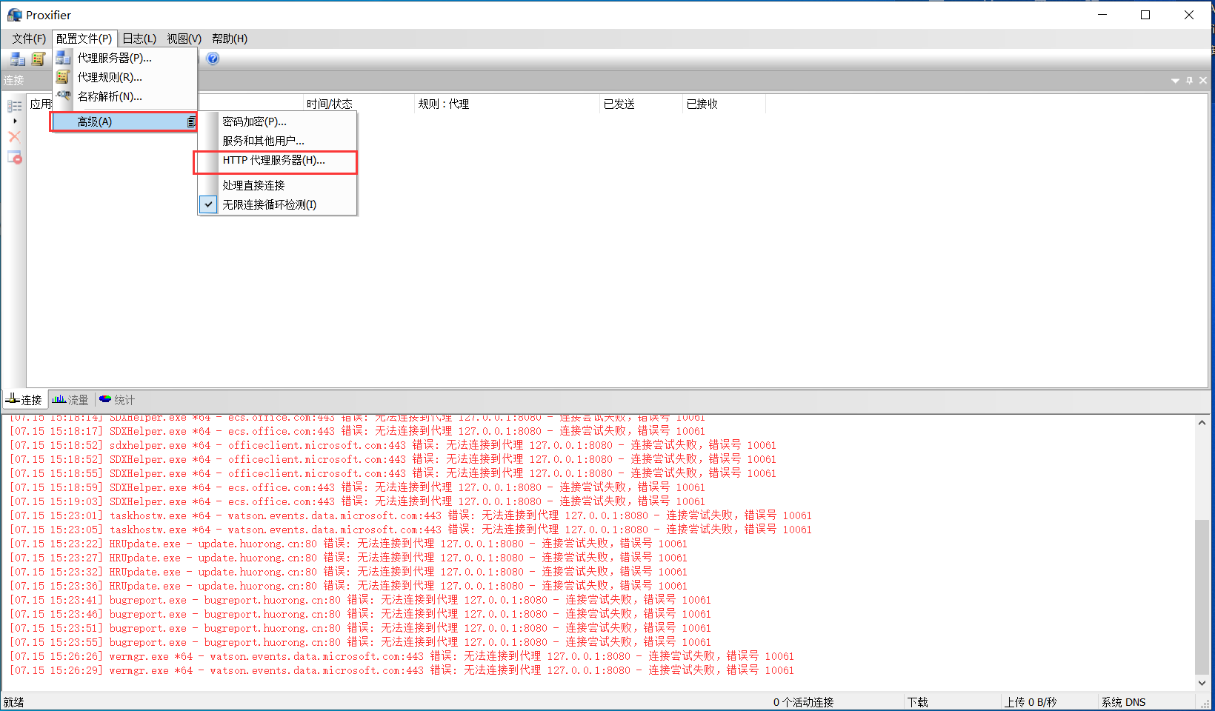Sort by the 已发送 column header
This screenshot has height=711, width=1215.
[x=642, y=104]
